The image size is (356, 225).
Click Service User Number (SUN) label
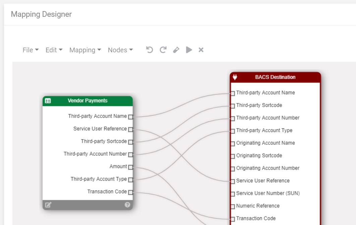click(268, 193)
